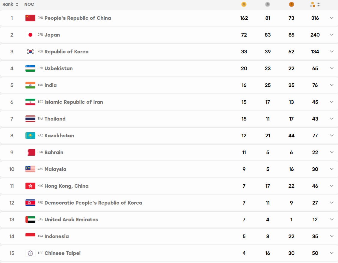Expand the Uzbekistan row chevron

tap(331, 68)
